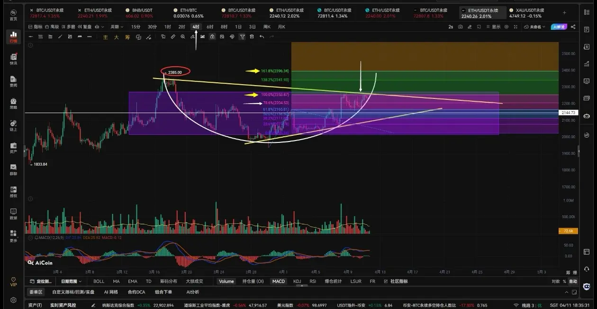
Task: Click the 多窗 multi-window button
Action: pyautogui.click(x=68, y=27)
